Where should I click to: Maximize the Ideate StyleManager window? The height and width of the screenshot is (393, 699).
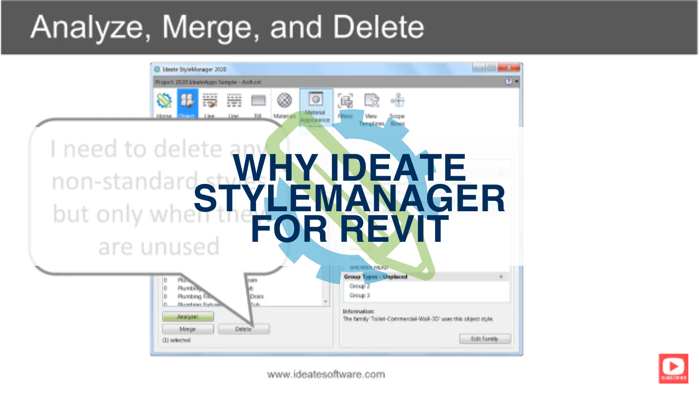point(490,68)
